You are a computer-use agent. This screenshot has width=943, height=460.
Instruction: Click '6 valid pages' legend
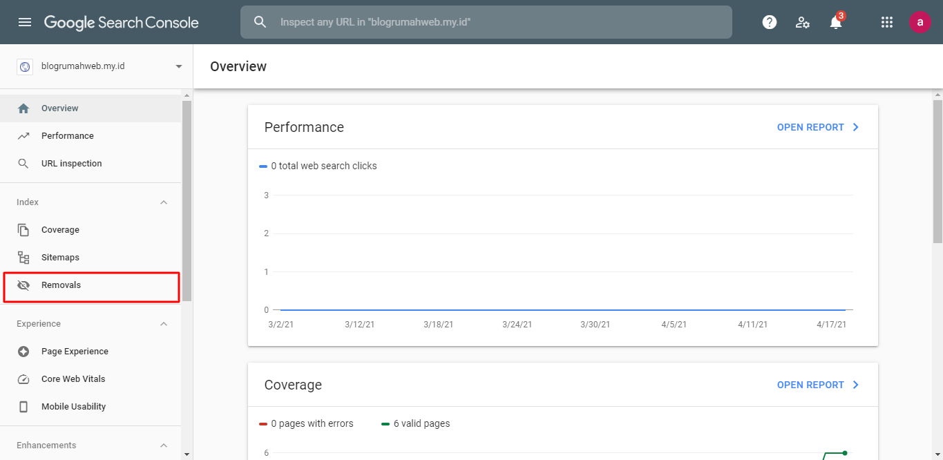pyautogui.click(x=415, y=423)
